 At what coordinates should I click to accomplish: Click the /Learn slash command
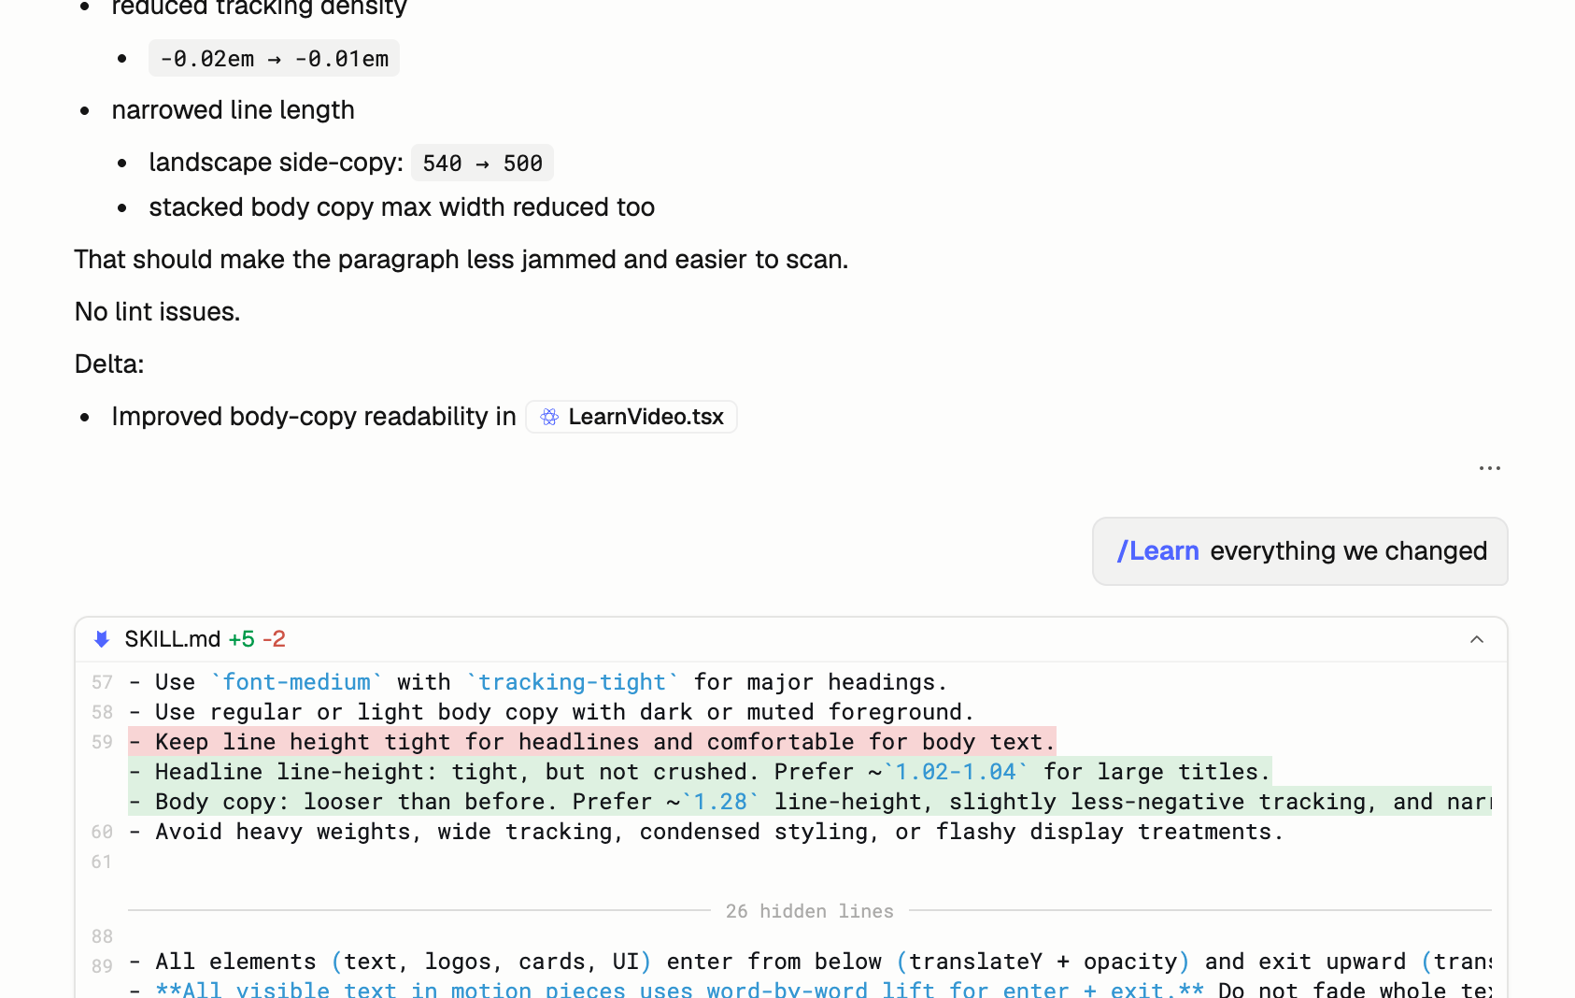(x=1157, y=551)
